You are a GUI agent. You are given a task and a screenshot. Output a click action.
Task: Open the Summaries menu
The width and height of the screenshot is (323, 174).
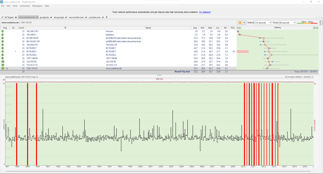pos(25,6)
